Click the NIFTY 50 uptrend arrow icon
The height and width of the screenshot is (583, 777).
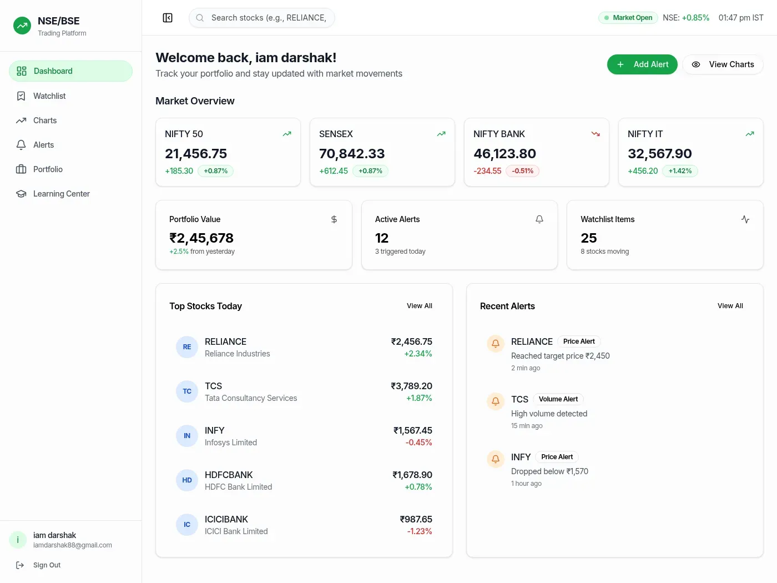[287, 134]
